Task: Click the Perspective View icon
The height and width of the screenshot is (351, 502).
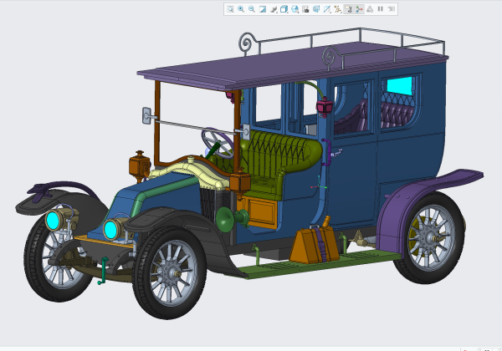Action: click(316, 9)
